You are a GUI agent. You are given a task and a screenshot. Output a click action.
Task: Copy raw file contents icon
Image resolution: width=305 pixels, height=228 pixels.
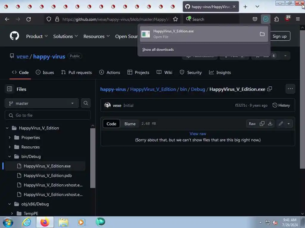tap(262, 124)
